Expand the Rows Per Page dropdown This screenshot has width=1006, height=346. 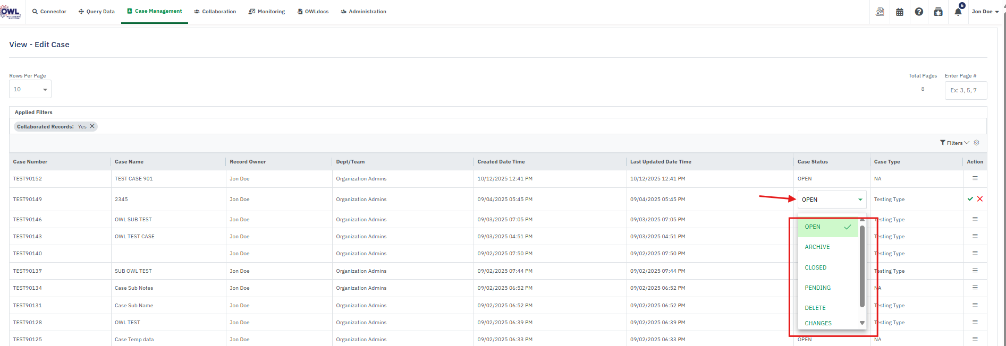(x=30, y=90)
